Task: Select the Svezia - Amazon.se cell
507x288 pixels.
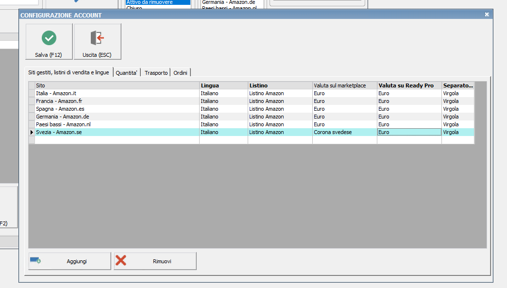Action: tap(117, 132)
